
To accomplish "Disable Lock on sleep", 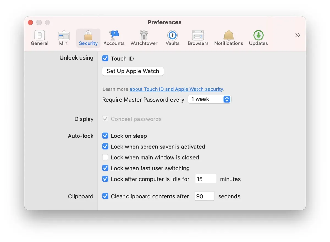I will point(105,136).
